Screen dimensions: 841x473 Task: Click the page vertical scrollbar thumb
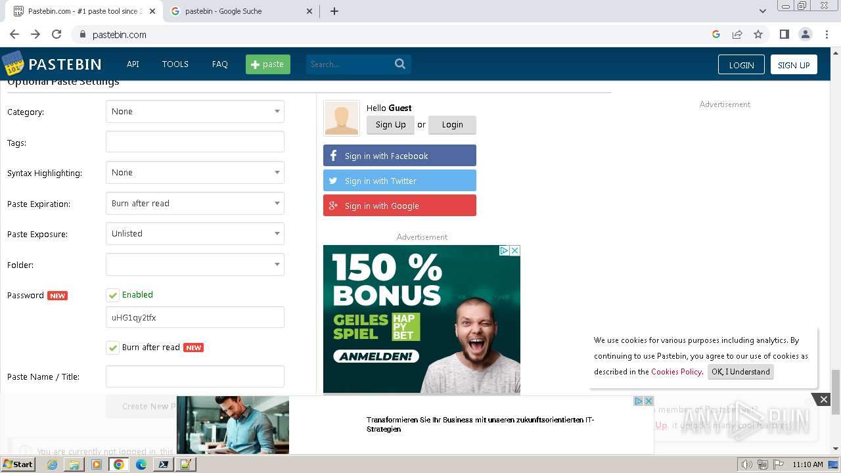click(x=836, y=392)
